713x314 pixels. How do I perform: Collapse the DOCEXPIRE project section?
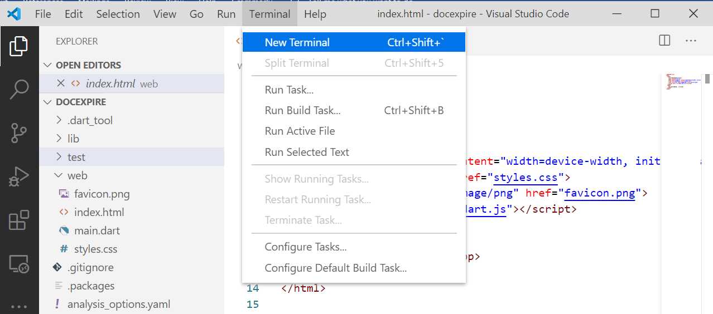click(48, 102)
